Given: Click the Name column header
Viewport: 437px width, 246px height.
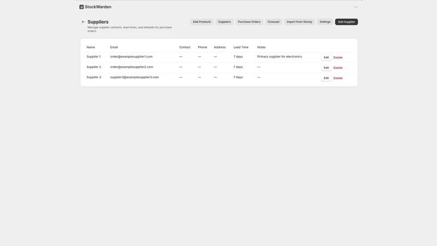Looking at the screenshot, I should tap(91, 47).
